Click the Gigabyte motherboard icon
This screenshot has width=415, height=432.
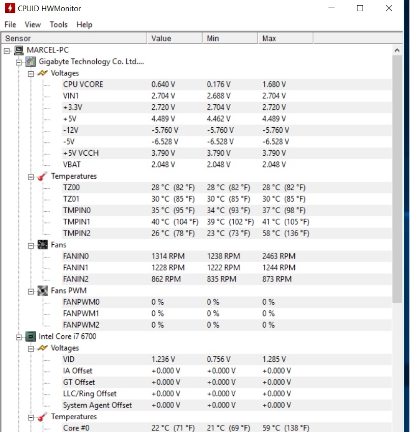[31, 62]
